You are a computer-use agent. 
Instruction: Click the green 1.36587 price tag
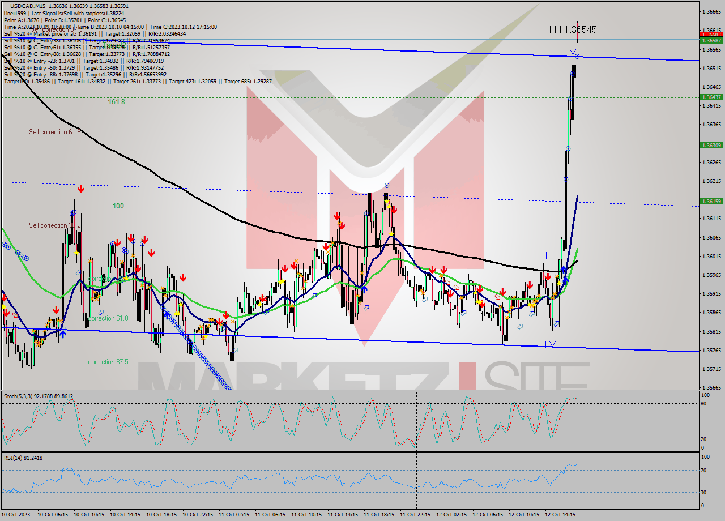tap(711, 41)
